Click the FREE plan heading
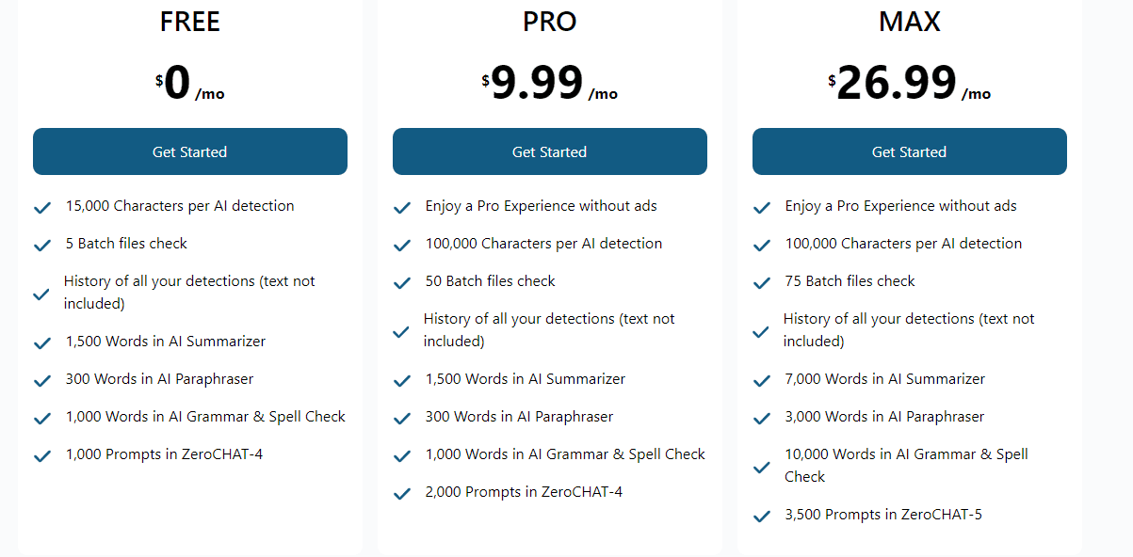The image size is (1133, 557). tap(190, 22)
